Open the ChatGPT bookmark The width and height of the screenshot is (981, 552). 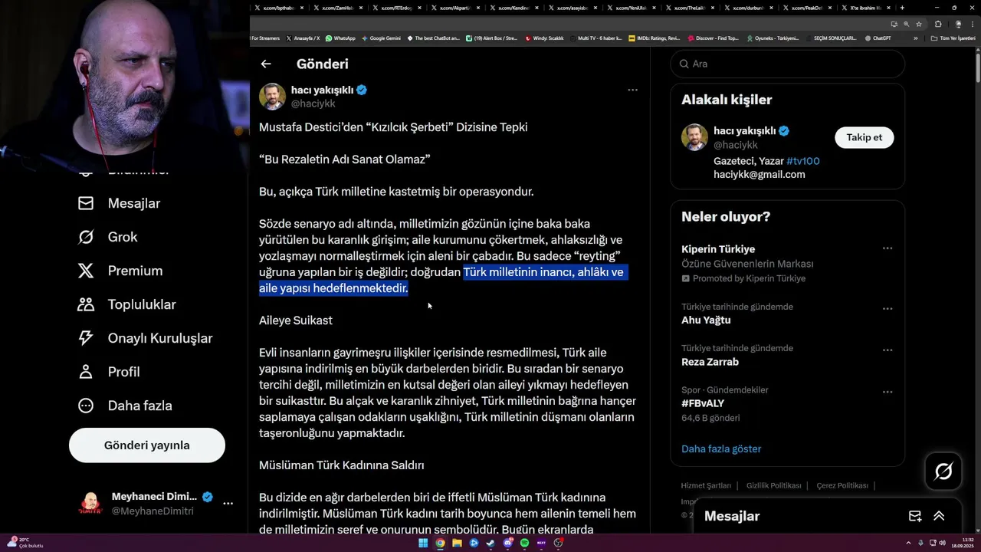(x=878, y=38)
